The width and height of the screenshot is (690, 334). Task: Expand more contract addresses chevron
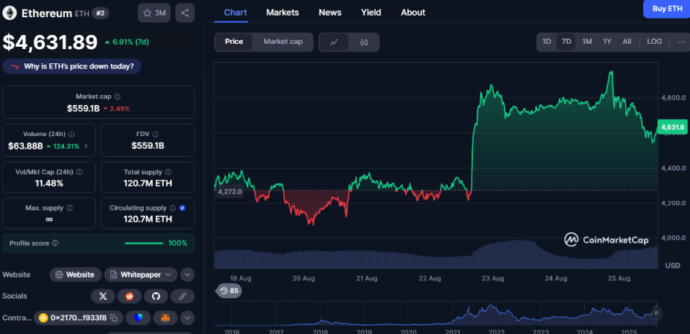[x=187, y=318]
